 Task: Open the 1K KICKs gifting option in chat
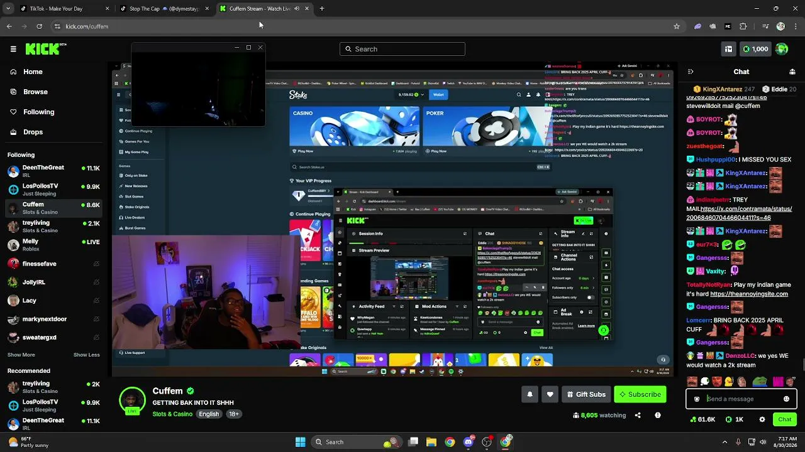pos(735,419)
